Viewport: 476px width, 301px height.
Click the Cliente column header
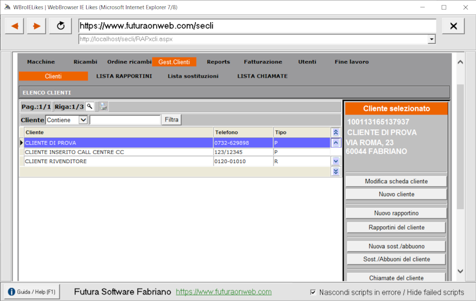[x=118, y=132]
